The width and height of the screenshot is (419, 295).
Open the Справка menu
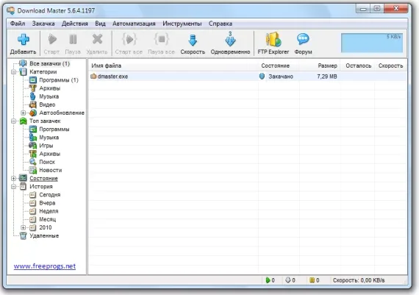coord(221,24)
